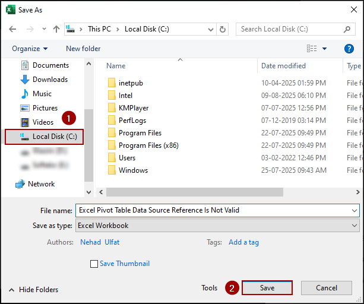Select the Music folder in sidebar
This screenshot has width=364, height=304.
(x=42, y=94)
